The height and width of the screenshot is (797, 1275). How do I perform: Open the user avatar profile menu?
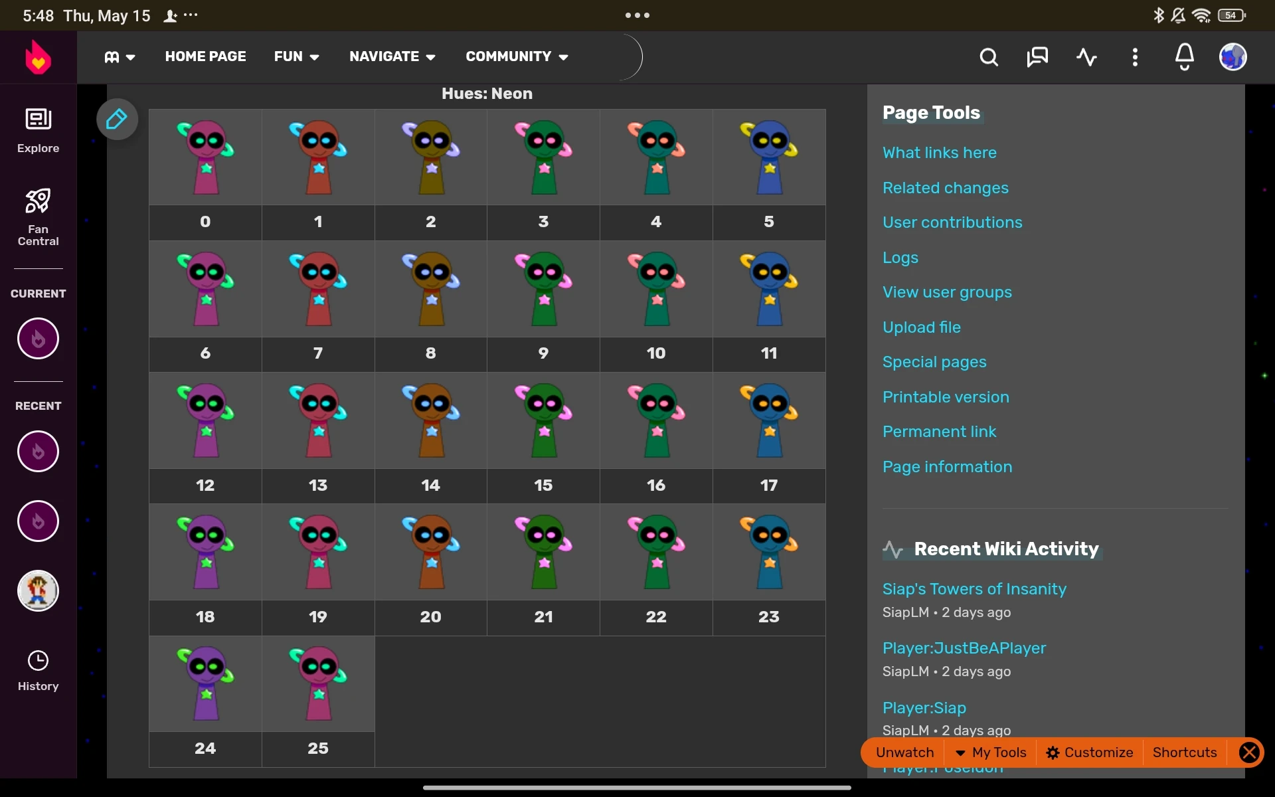[1232, 57]
